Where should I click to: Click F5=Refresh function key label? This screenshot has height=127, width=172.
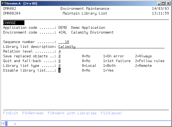coord(33,113)
